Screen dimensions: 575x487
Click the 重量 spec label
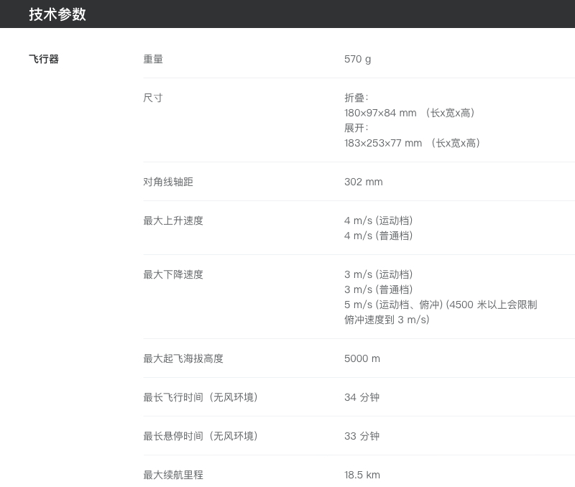point(153,59)
